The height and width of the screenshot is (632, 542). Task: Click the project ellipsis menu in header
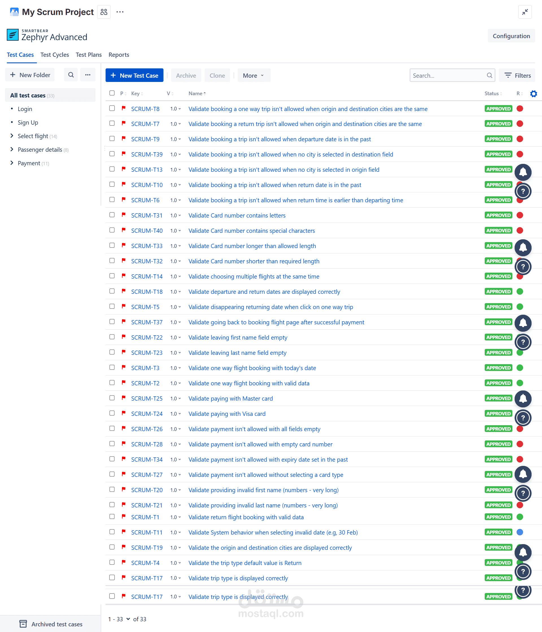[120, 12]
